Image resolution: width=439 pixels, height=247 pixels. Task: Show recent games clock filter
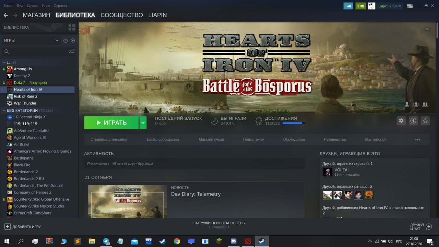tap(66, 40)
